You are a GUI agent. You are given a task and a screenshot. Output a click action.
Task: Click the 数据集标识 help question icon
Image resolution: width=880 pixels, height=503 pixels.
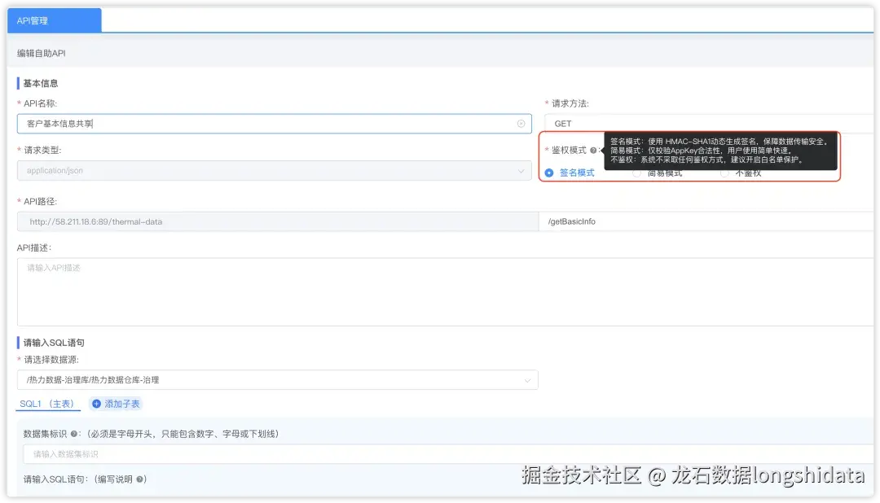tap(74, 434)
